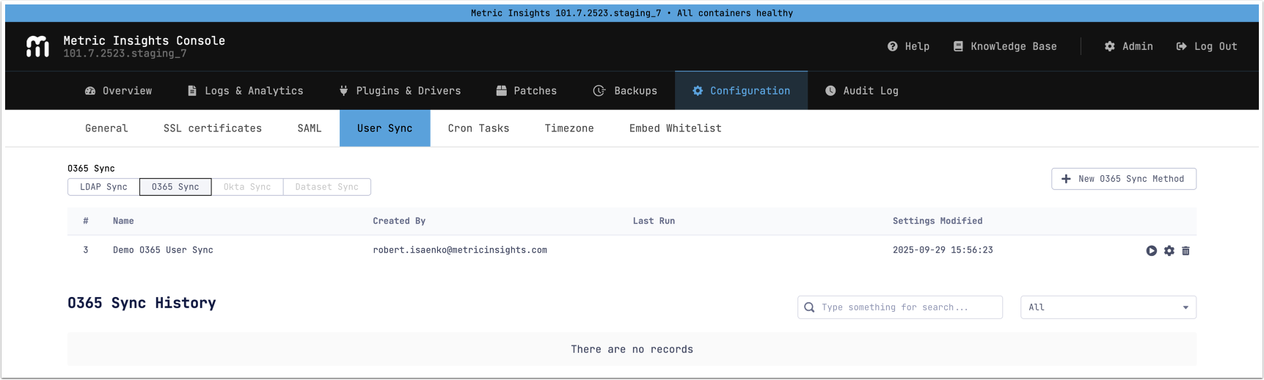The image size is (1264, 380).
Task: Delete Demo O365 User Sync with trash icon
Action: [1186, 251]
